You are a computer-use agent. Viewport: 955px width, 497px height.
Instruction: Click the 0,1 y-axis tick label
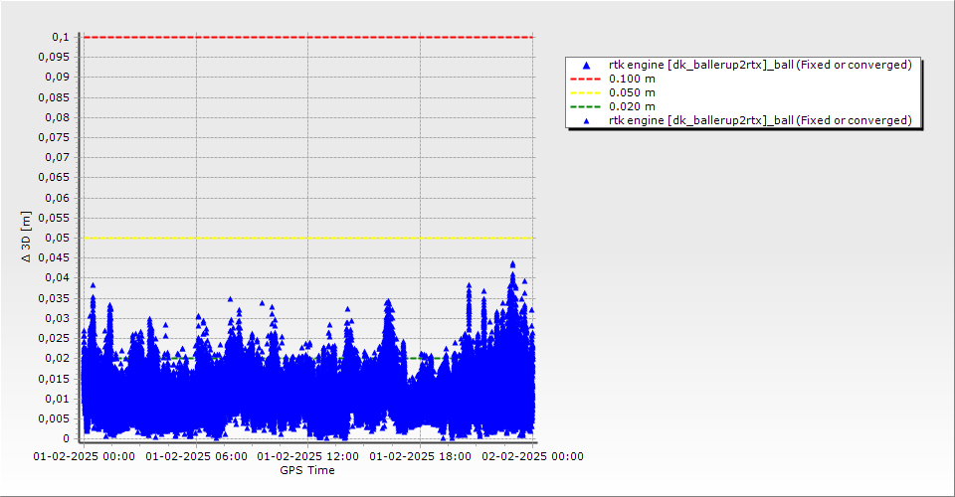[61, 37]
